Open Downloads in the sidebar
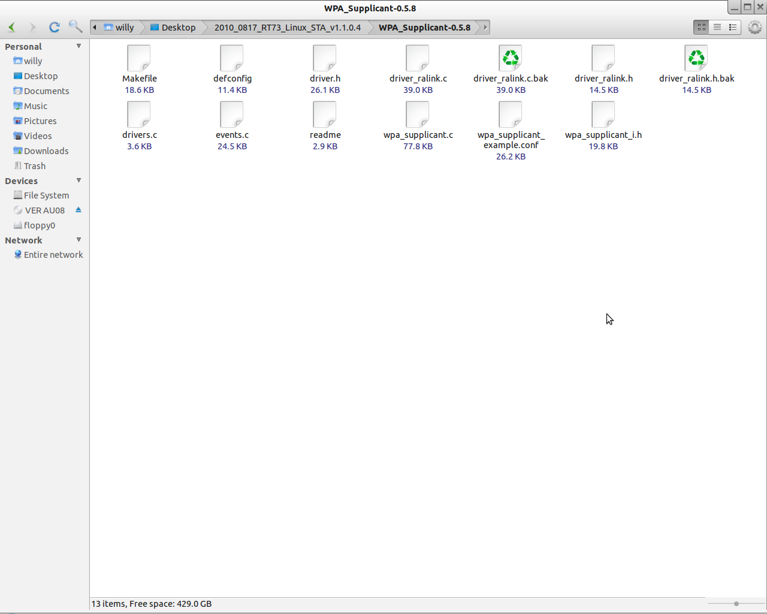 [x=46, y=151]
